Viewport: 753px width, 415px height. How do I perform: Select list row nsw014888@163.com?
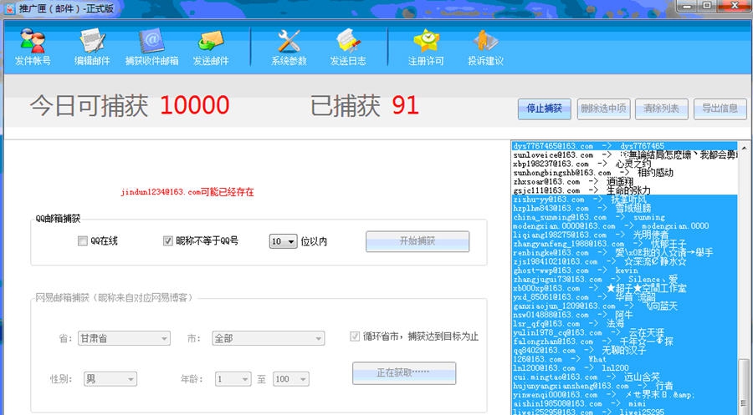624,315
